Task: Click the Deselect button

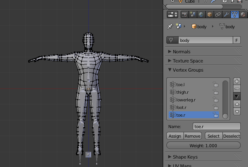Action: pos(232,136)
